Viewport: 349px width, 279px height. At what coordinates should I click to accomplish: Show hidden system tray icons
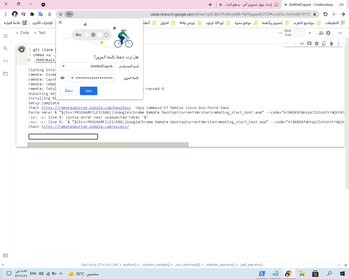[x=61, y=273]
